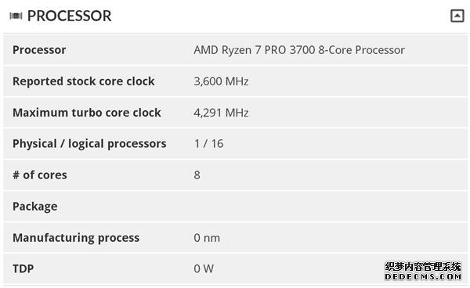Click the TDP row label
Screen dimensions: 470x288
(x=23, y=269)
